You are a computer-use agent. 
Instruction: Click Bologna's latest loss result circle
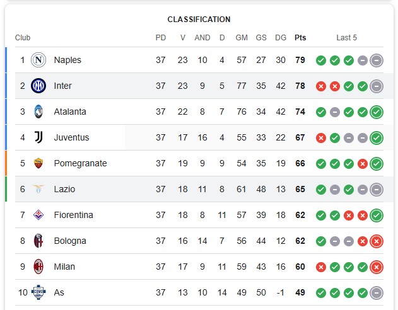pyautogui.click(x=377, y=241)
